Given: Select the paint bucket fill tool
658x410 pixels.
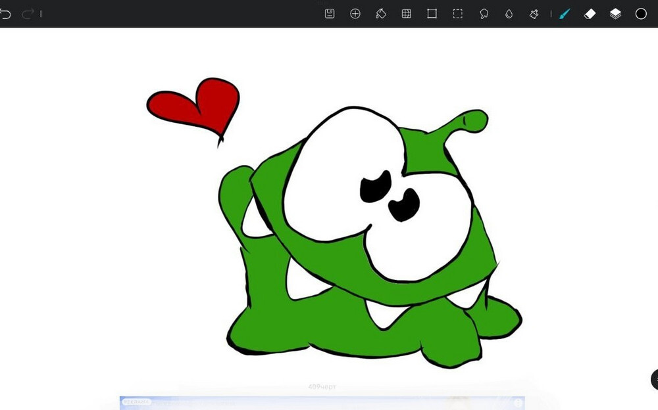Looking at the screenshot, I should 380,14.
